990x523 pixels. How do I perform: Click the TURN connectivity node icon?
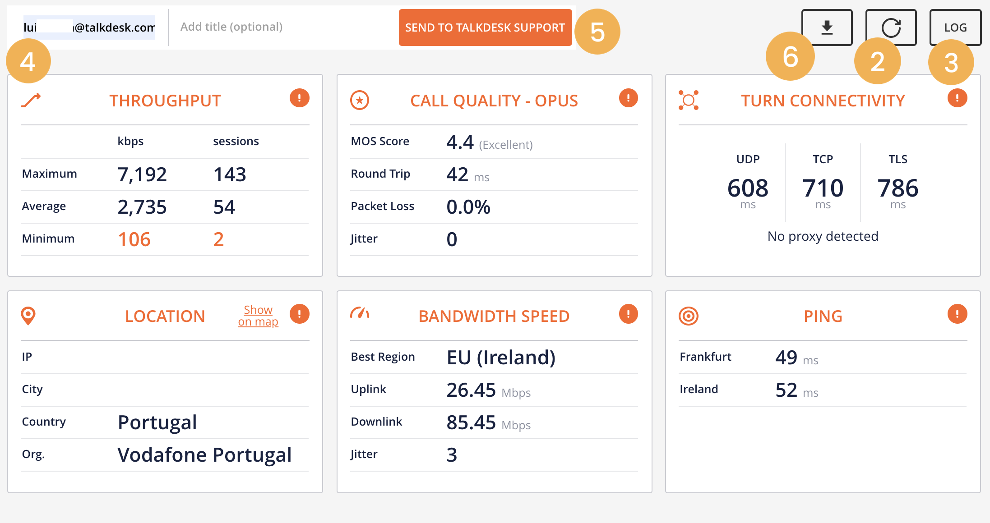click(688, 100)
